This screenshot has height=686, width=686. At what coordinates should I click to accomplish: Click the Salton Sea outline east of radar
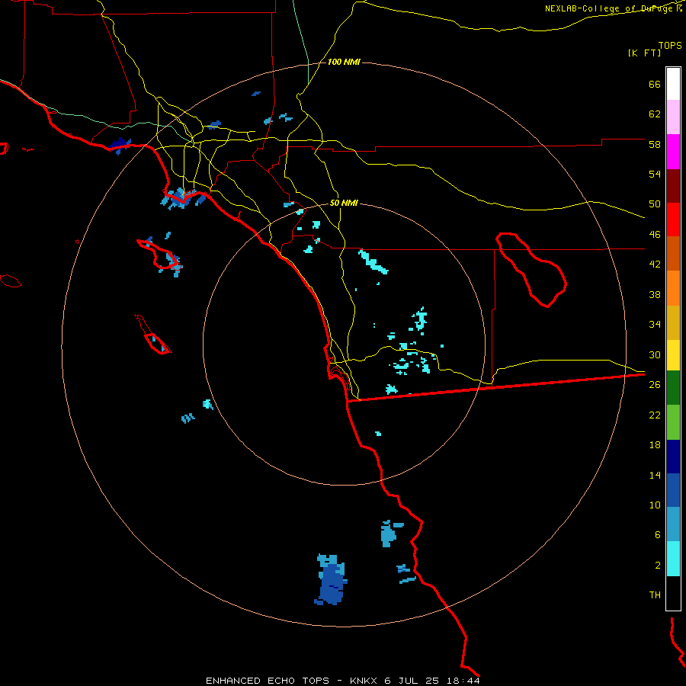[531, 270]
